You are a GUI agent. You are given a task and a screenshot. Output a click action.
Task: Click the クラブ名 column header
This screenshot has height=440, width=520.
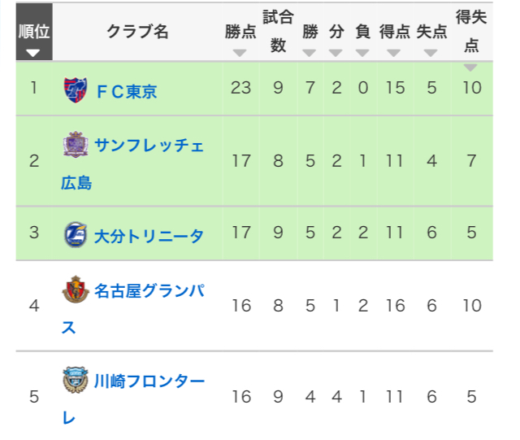click(x=137, y=32)
